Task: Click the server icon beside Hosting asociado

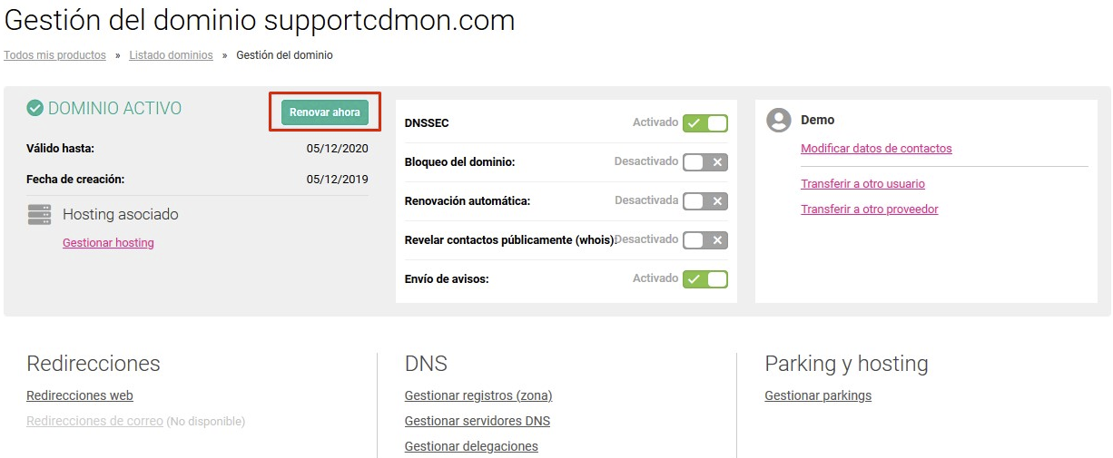Action: [39, 215]
